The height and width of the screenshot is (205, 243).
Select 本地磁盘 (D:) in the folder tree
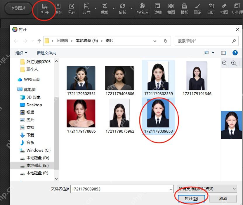38,158
